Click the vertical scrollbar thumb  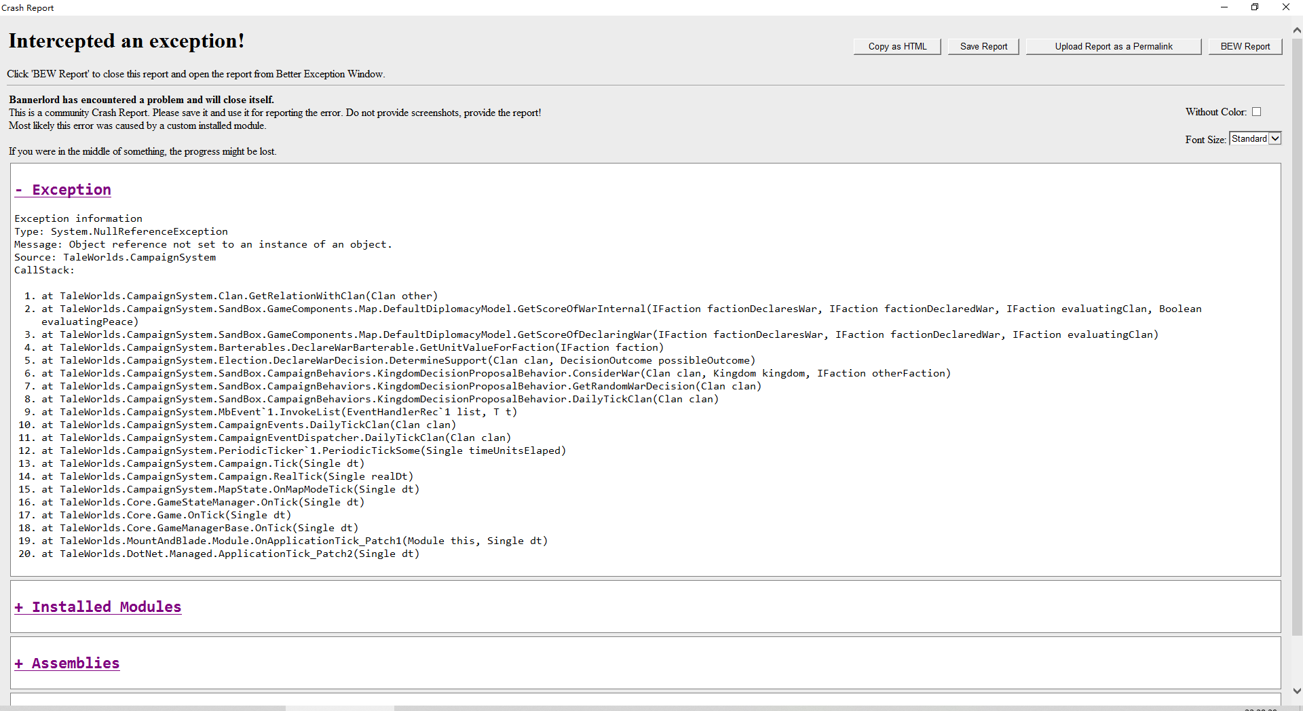click(1297, 336)
